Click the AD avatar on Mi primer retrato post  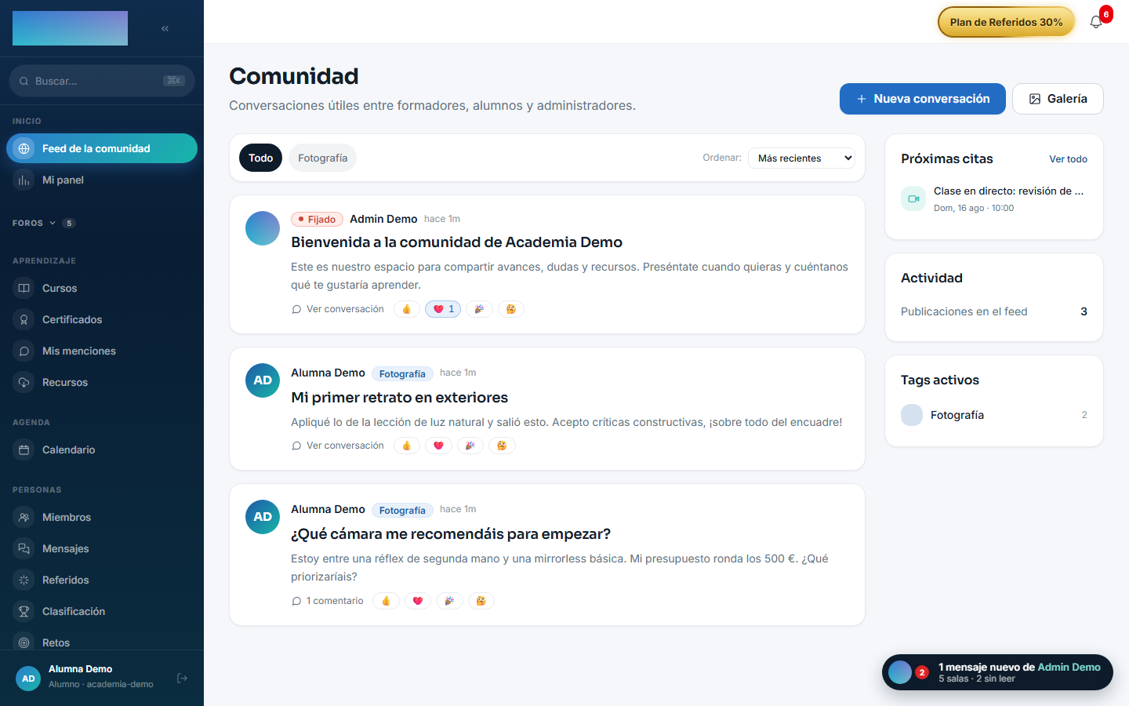[x=263, y=380]
